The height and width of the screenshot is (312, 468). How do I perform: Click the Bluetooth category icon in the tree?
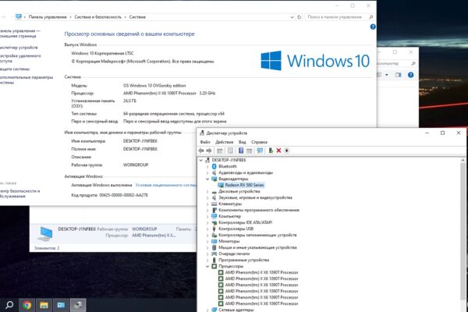pyautogui.click(x=214, y=166)
